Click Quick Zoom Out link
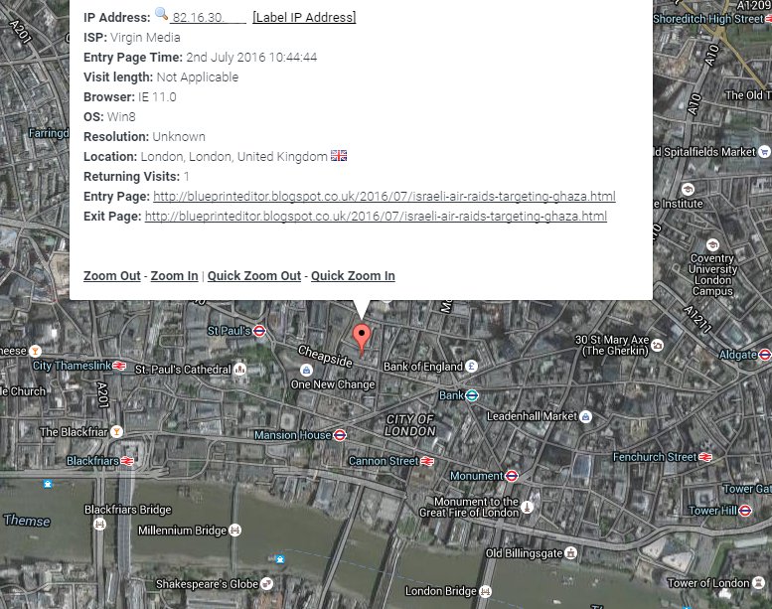 [254, 276]
